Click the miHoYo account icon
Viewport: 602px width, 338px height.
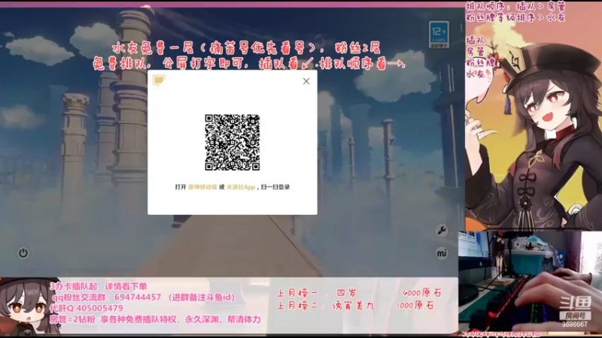click(442, 253)
